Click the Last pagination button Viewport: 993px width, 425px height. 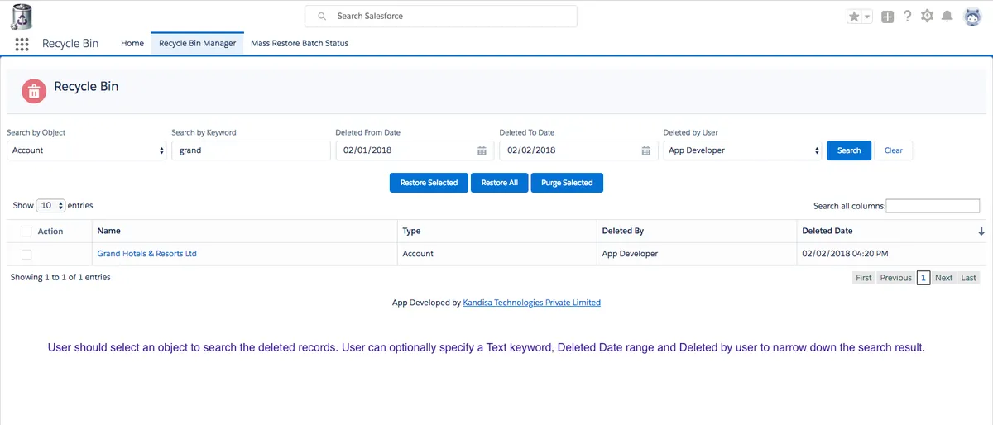(969, 278)
